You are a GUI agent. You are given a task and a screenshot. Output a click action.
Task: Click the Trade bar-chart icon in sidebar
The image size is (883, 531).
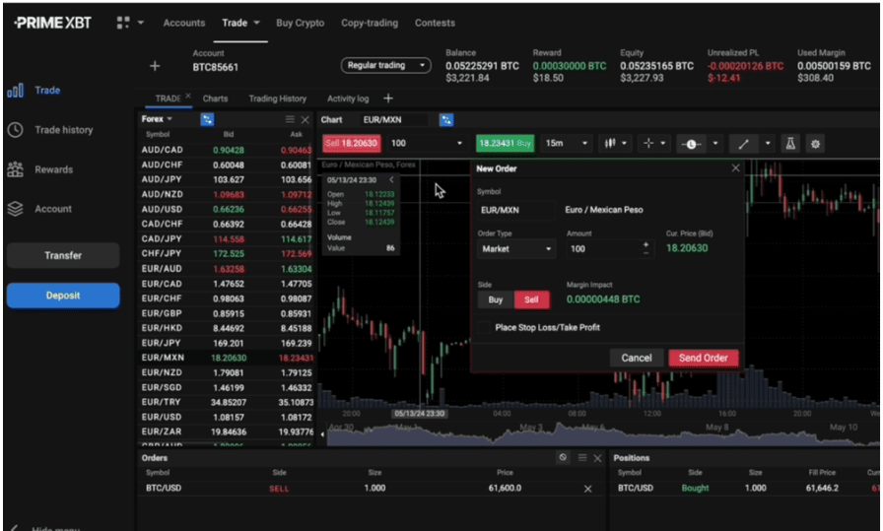click(15, 91)
